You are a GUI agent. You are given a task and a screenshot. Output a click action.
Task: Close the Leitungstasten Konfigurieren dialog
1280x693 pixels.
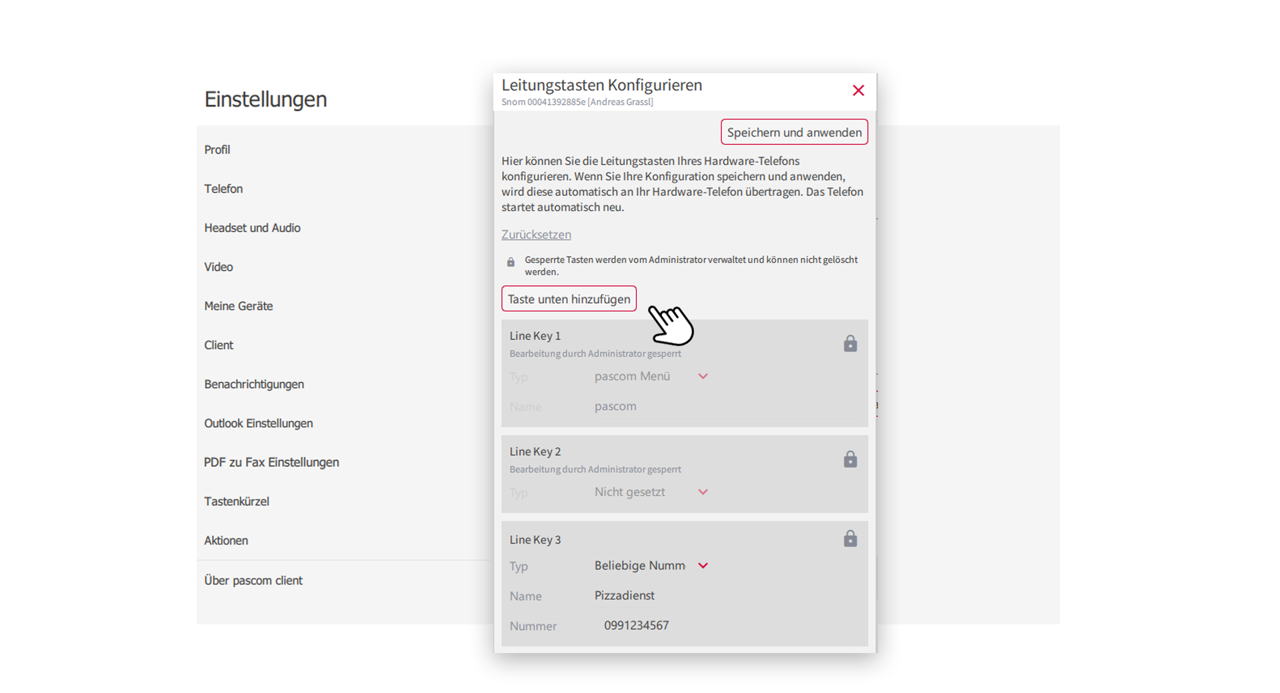[858, 91]
